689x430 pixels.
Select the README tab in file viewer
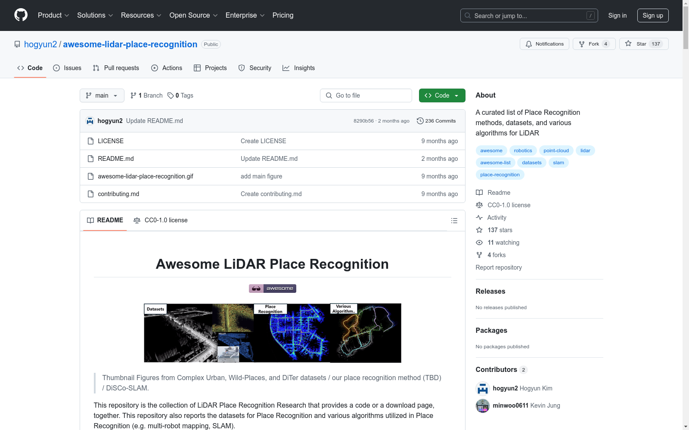[105, 220]
